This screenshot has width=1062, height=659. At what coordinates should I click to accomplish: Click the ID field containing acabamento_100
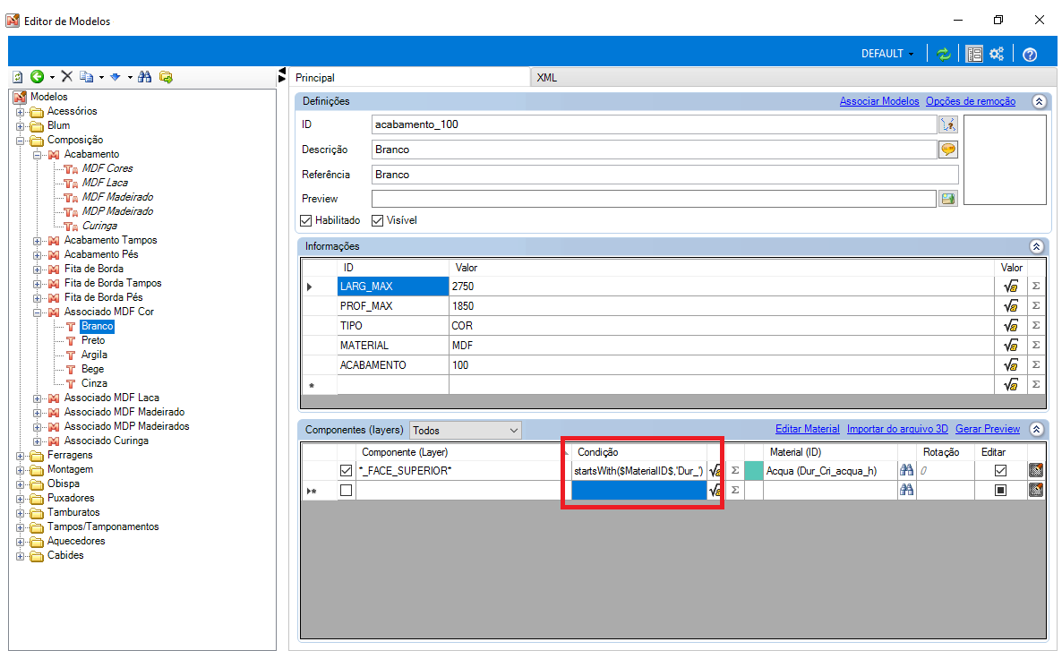[655, 124]
